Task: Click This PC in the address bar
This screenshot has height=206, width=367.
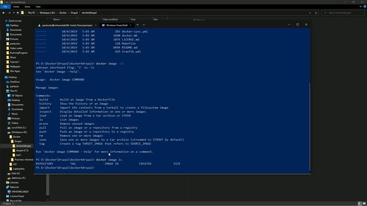Action: tap(32, 13)
